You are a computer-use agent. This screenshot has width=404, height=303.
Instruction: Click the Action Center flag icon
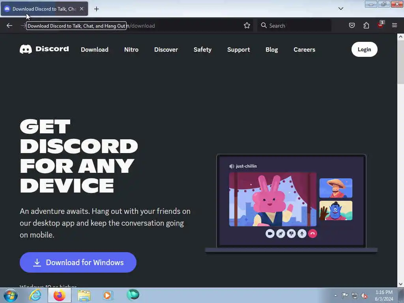pos(345,295)
